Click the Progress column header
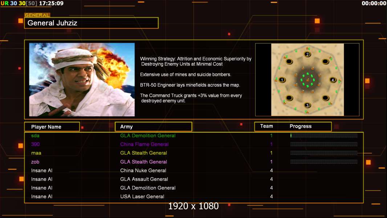 (x=300, y=126)
